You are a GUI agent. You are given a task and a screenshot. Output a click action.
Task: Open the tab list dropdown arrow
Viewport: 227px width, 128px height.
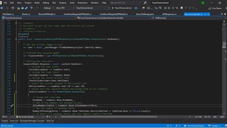click(x=222, y=14)
